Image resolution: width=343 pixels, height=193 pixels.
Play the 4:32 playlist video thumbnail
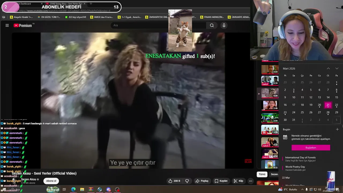click(x=270, y=142)
